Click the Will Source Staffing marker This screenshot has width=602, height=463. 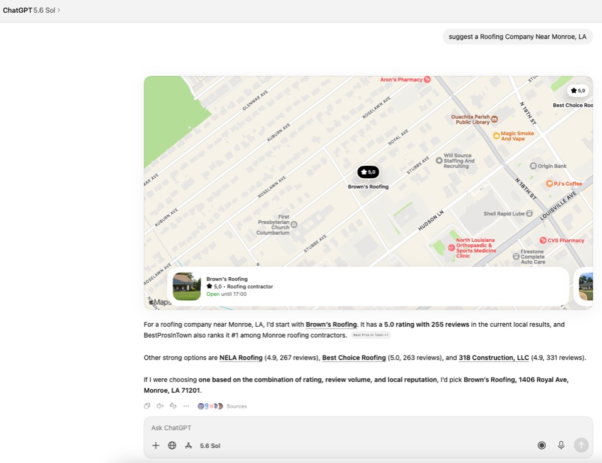pos(439,161)
